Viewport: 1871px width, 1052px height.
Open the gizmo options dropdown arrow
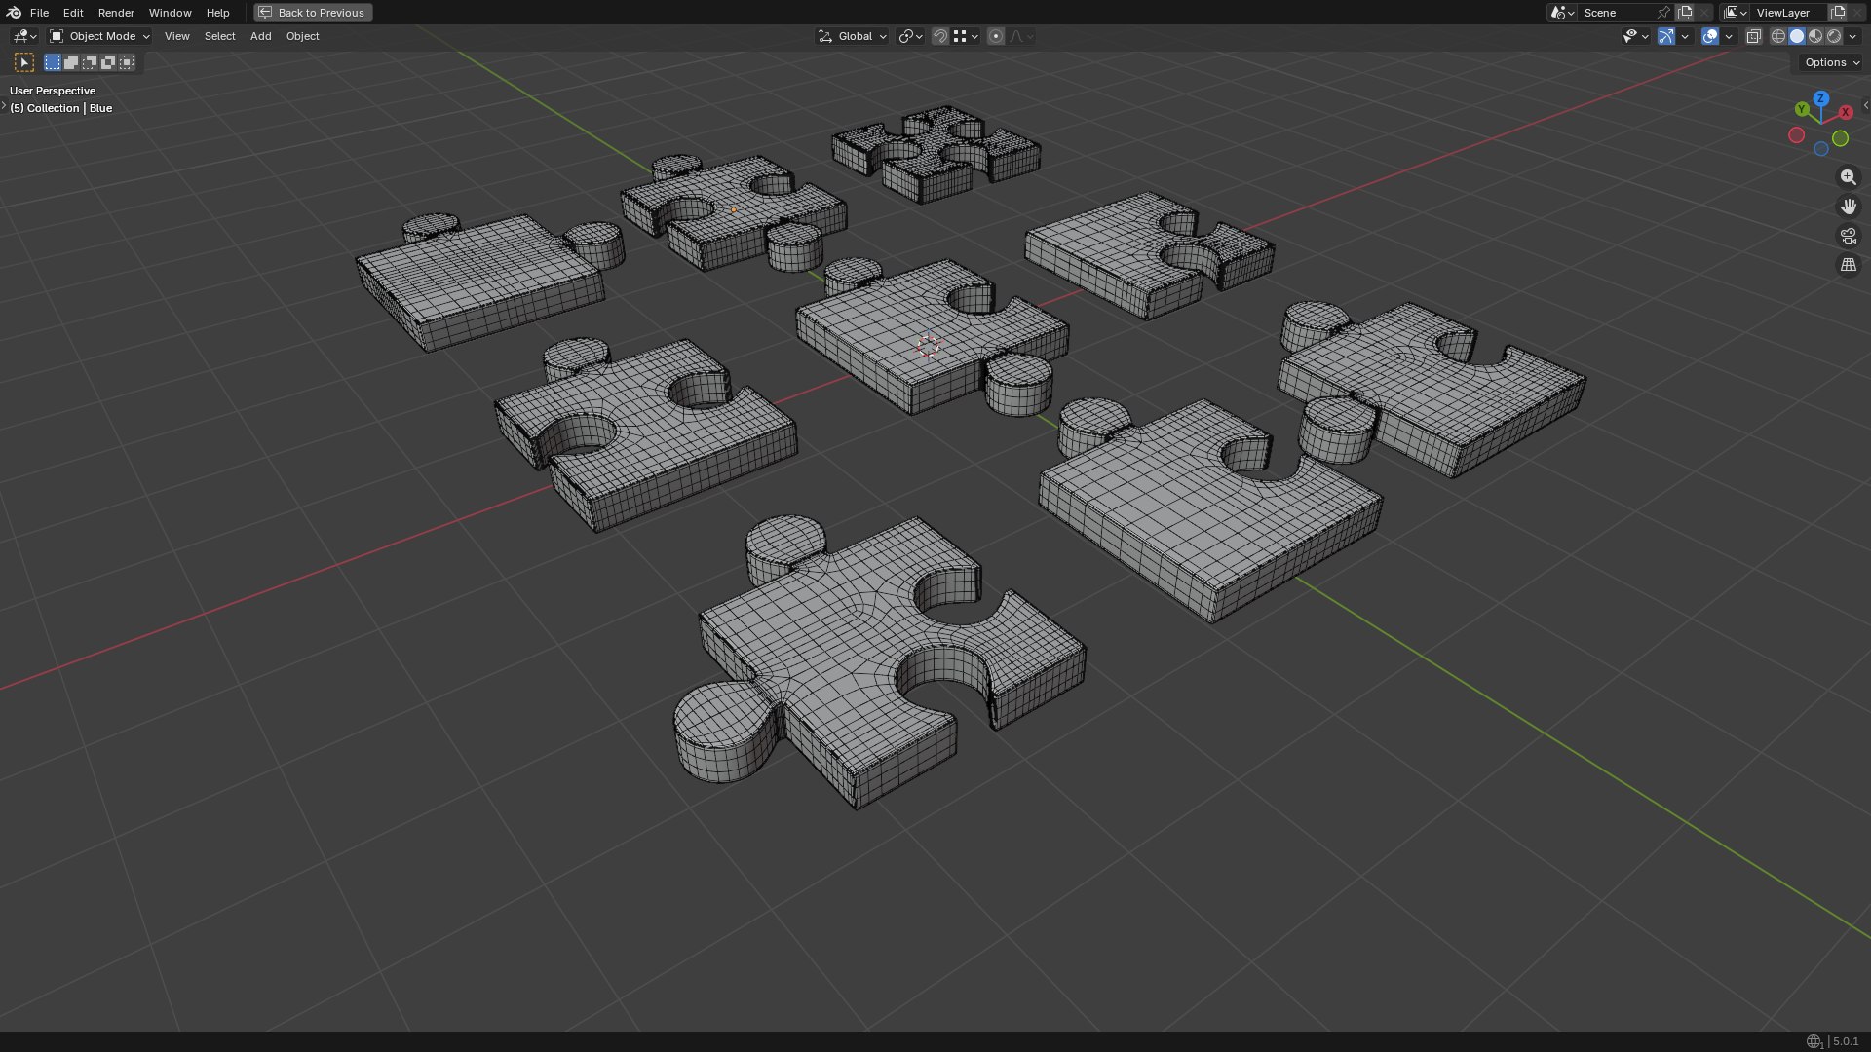coord(1685,36)
